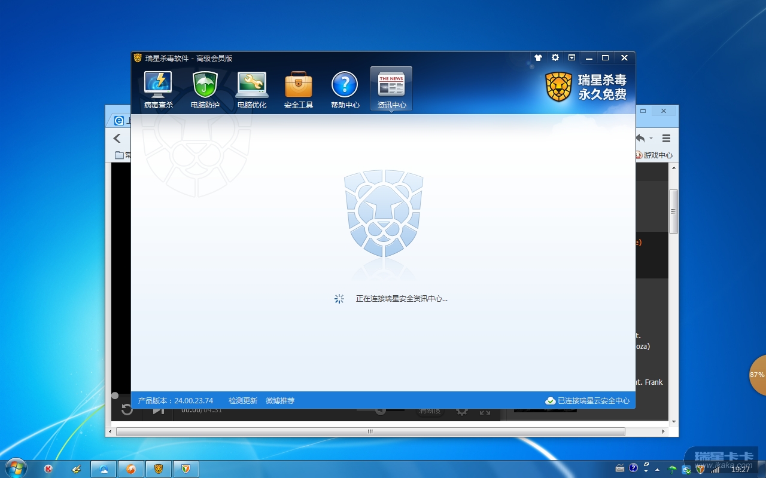The height and width of the screenshot is (478, 766).
Task: Click the 瑞星杀毒 永久免费 lion logo
Action: 586,87
